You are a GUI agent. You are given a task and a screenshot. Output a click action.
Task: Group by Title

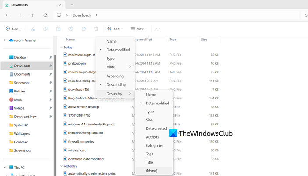[x=154, y=162]
